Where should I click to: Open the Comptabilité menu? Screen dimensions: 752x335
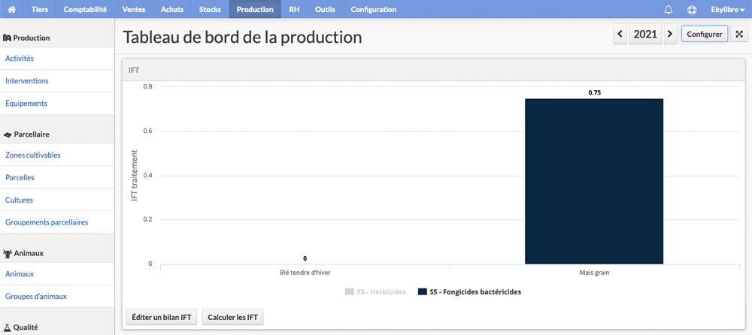85,9
